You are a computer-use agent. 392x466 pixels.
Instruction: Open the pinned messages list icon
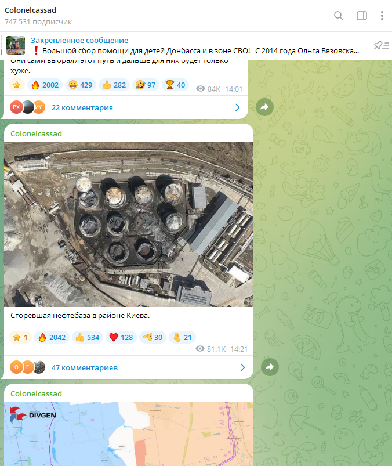(x=382, y=45)
